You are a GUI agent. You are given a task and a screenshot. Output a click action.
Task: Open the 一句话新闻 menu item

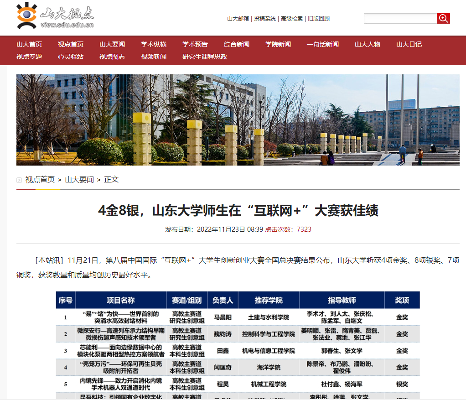pyautogui.click(x=323, y=44)
